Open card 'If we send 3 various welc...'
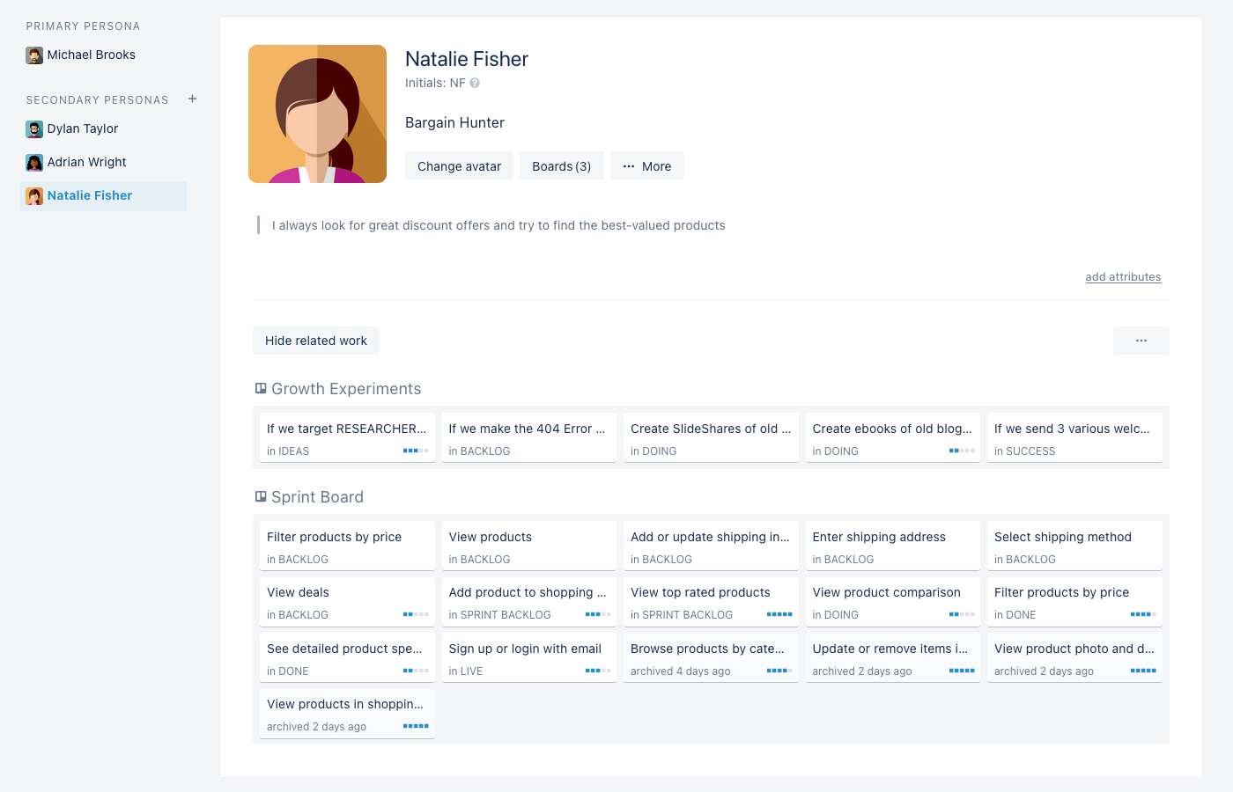Viewport: 1233px width, 792px height. [1074, 437]
